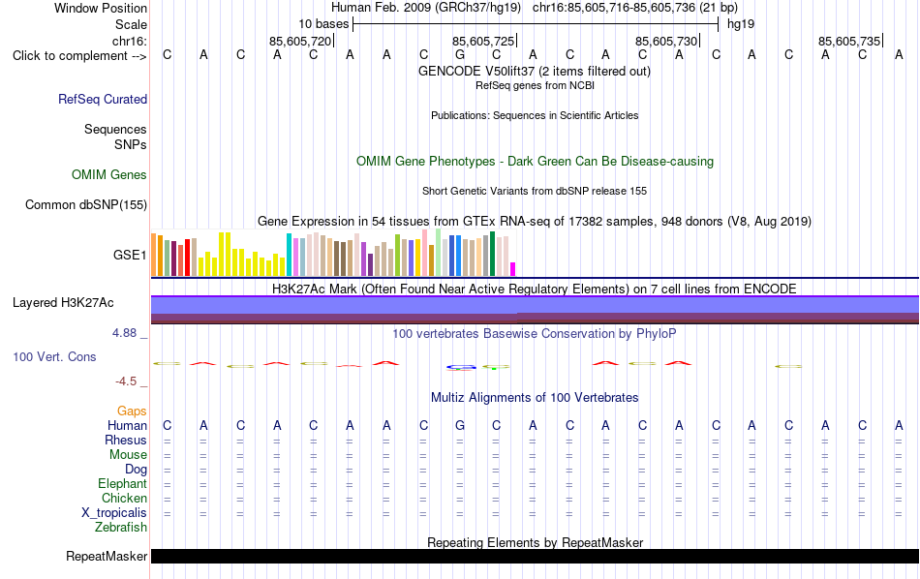Click the black RepeatMasker element bar
The width and height of the screenshot is (920, 579).
535,556
